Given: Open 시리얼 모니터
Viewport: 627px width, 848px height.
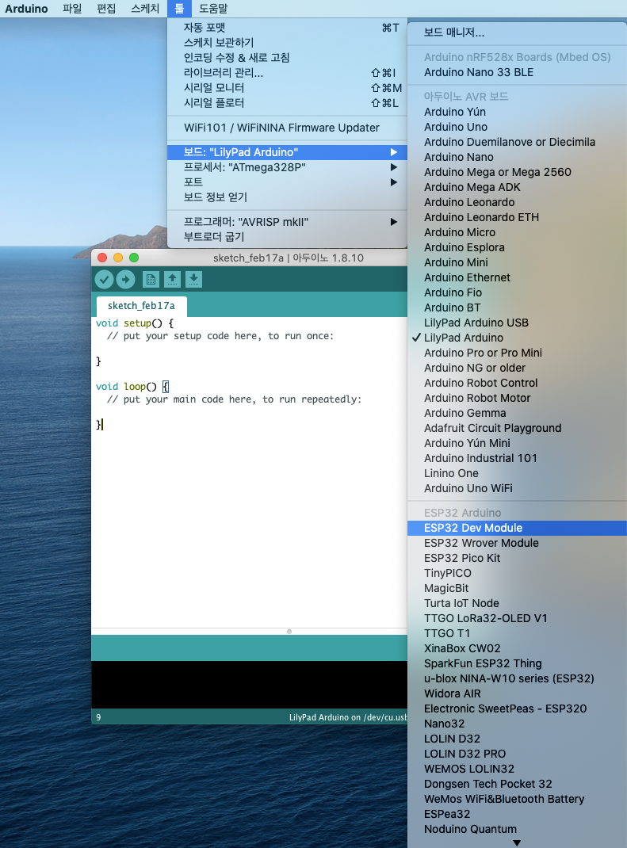Looking at the screenshot, I should click(287, 88).
